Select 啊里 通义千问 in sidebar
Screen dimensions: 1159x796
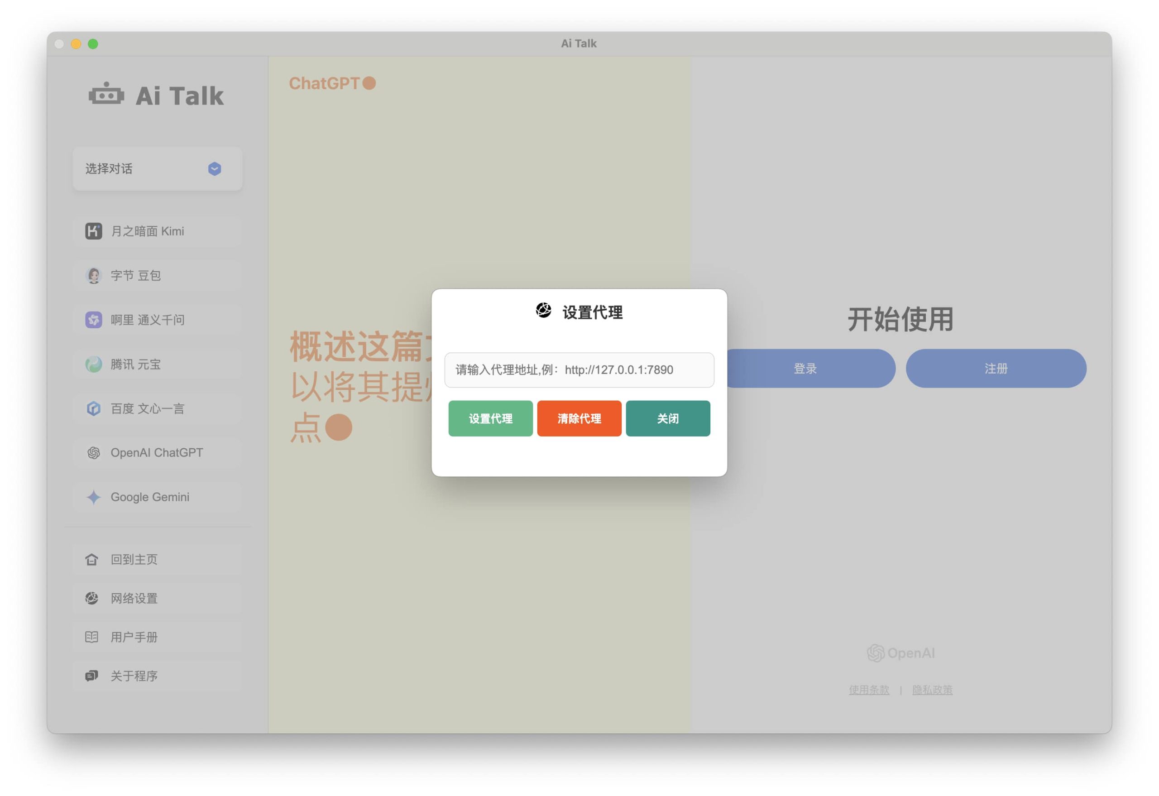point(158,320)
